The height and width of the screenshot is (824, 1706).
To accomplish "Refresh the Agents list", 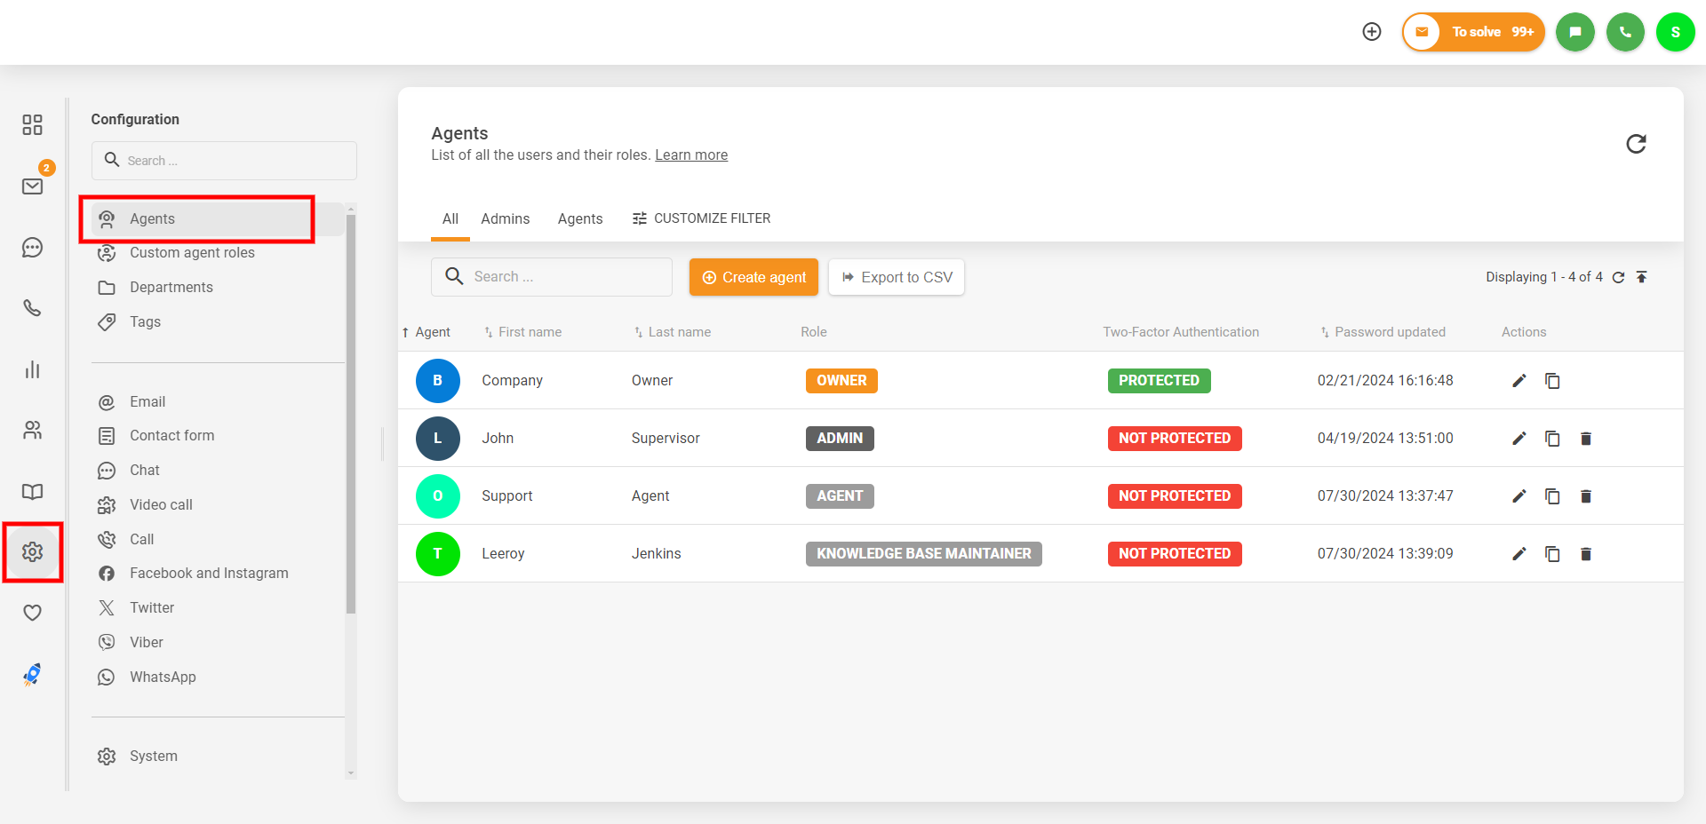I will [x=1638, y=144].
